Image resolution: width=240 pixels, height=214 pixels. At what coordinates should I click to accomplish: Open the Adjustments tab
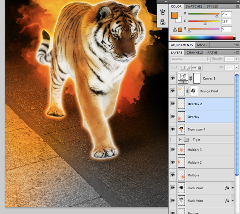(x=182, y=45)
